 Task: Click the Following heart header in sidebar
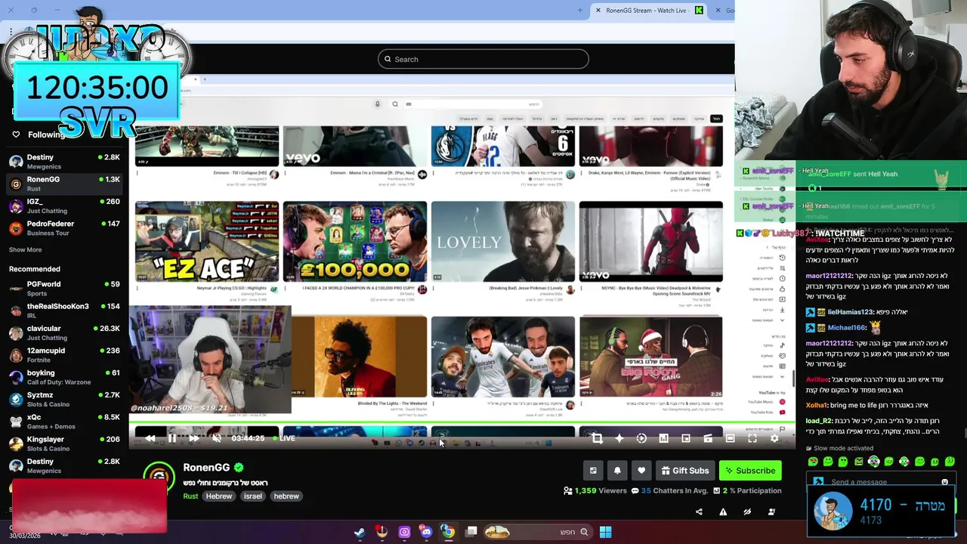[39, 134]
